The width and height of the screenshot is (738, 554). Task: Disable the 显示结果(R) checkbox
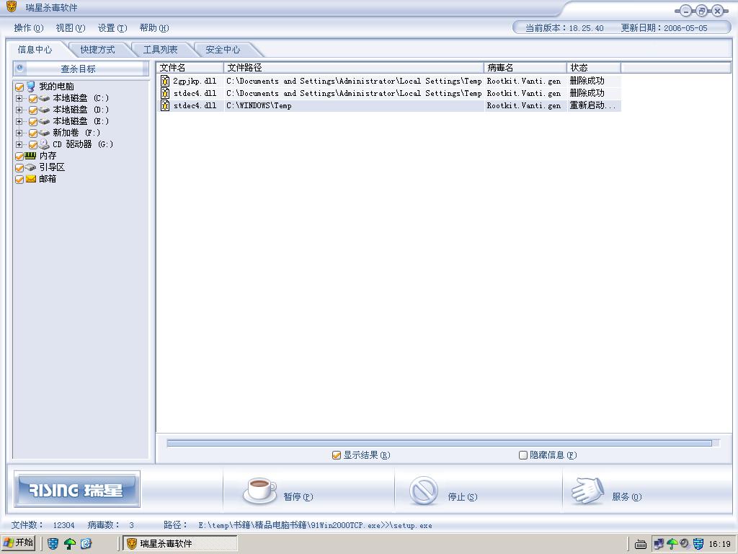(x=336, y=455)
